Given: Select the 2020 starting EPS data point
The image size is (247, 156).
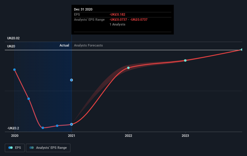Looking at the screenshot, I should click(x=14, y=70).
